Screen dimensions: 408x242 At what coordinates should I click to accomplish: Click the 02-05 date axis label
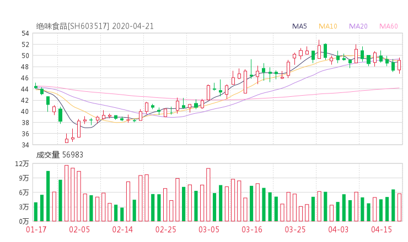pos(79,229)
